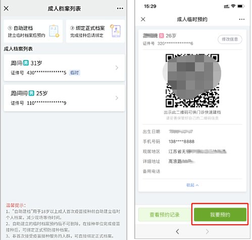252x240 pixels.
Task: Open three-dot menu on 成人临时预约 page
Action: (242, 19)
